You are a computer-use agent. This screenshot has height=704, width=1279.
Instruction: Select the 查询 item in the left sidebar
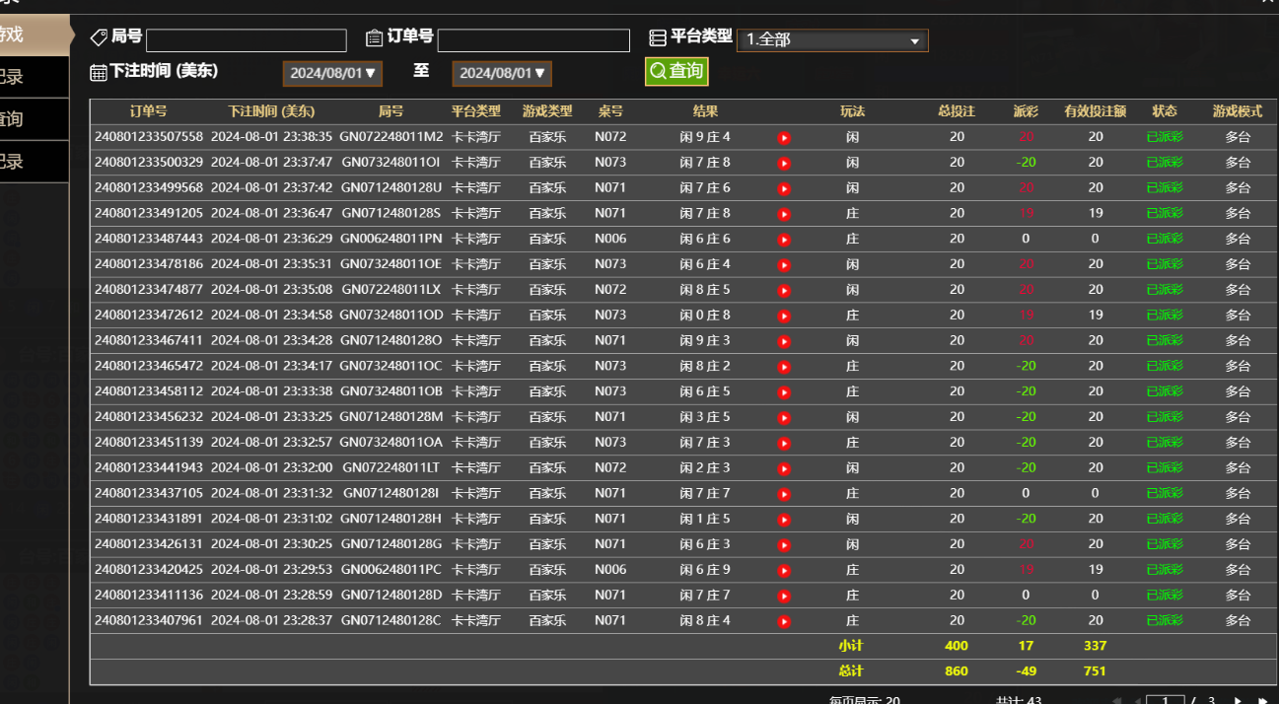[x=35, y=117]
